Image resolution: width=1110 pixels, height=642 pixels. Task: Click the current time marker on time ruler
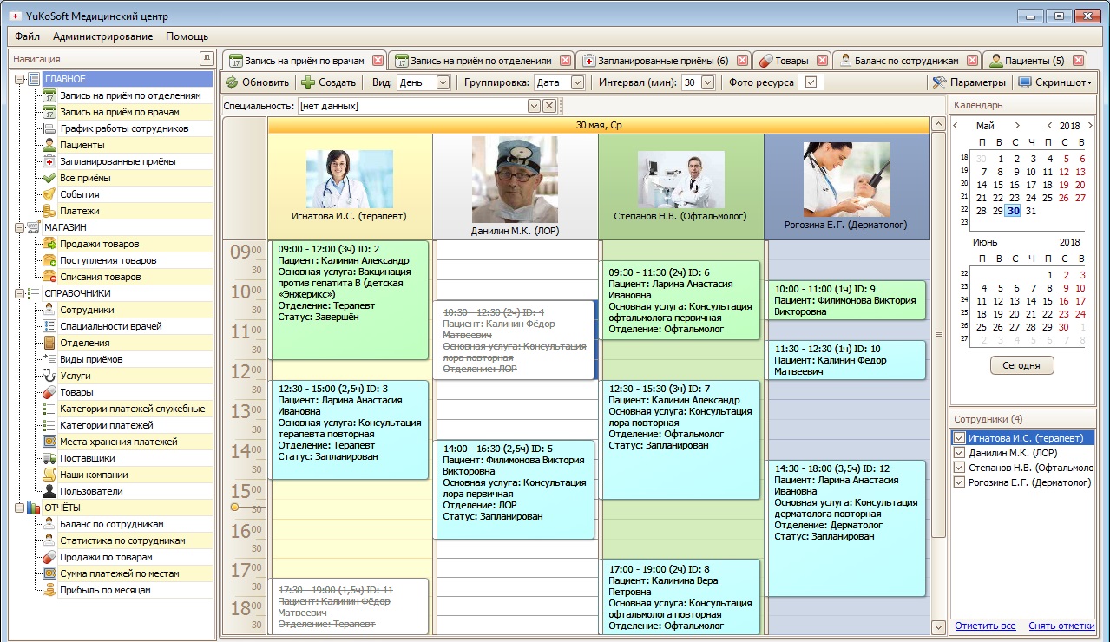(x=234, y=506)
